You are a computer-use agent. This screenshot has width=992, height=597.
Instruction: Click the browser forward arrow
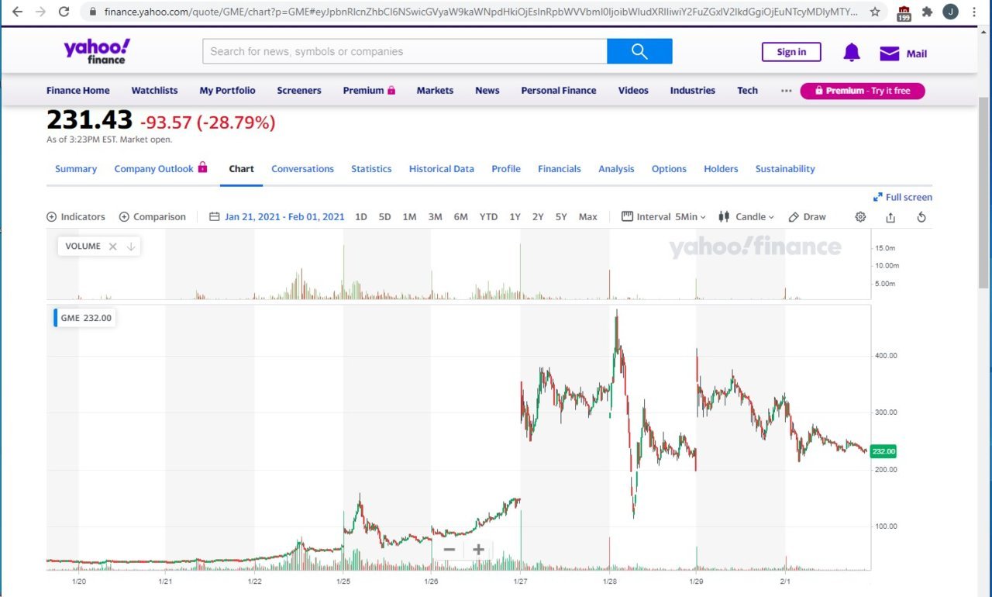click(x=40, y=12)
